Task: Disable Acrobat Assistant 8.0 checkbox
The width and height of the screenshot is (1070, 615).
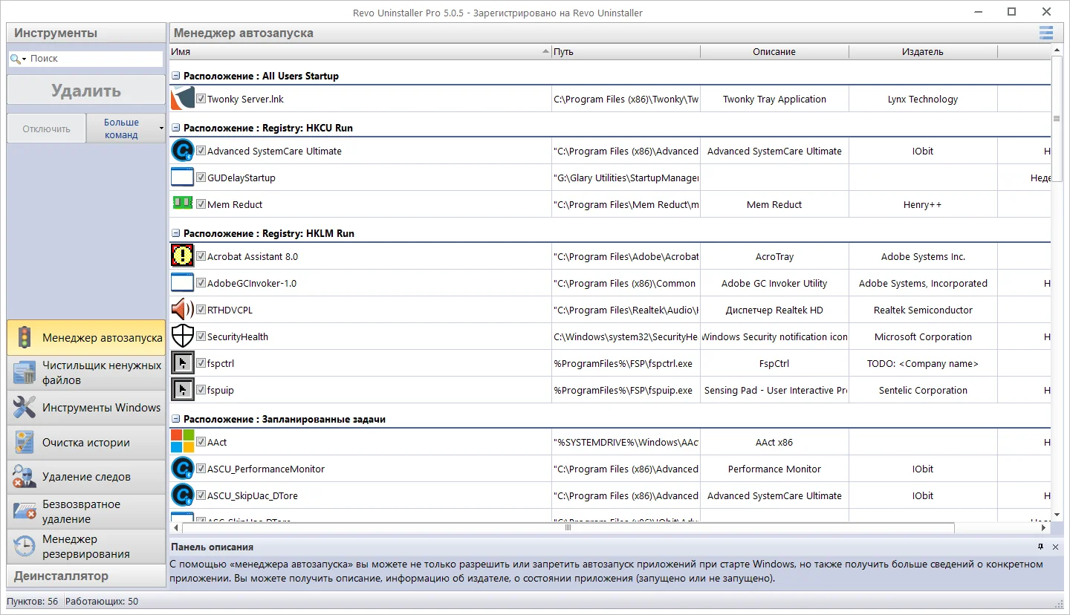Action: click(201, 256)
